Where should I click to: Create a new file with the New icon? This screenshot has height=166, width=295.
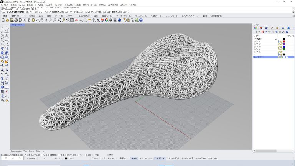tap(3, 20)
